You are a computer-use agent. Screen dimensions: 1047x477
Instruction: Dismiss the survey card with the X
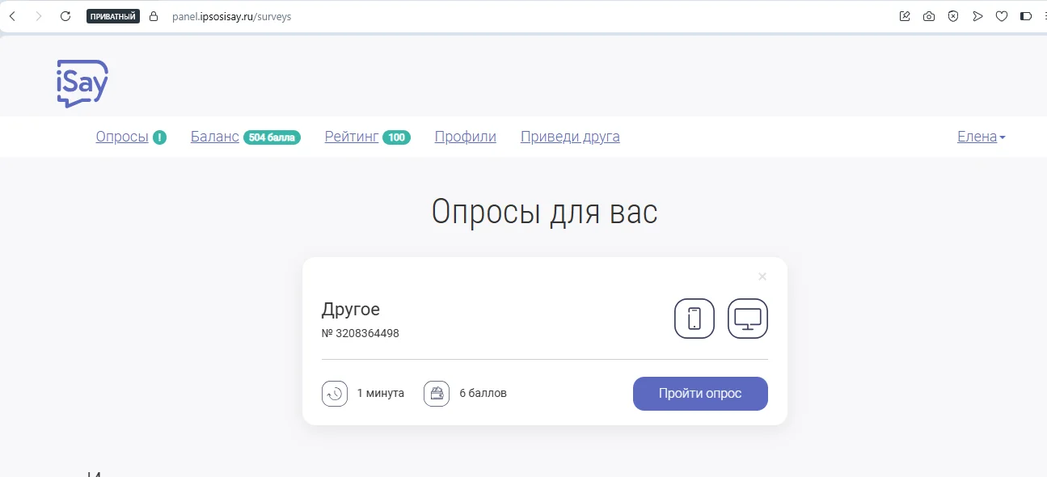pos(762,276)
